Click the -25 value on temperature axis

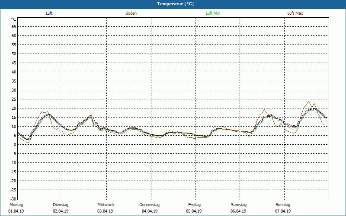(x=13, y=190)
